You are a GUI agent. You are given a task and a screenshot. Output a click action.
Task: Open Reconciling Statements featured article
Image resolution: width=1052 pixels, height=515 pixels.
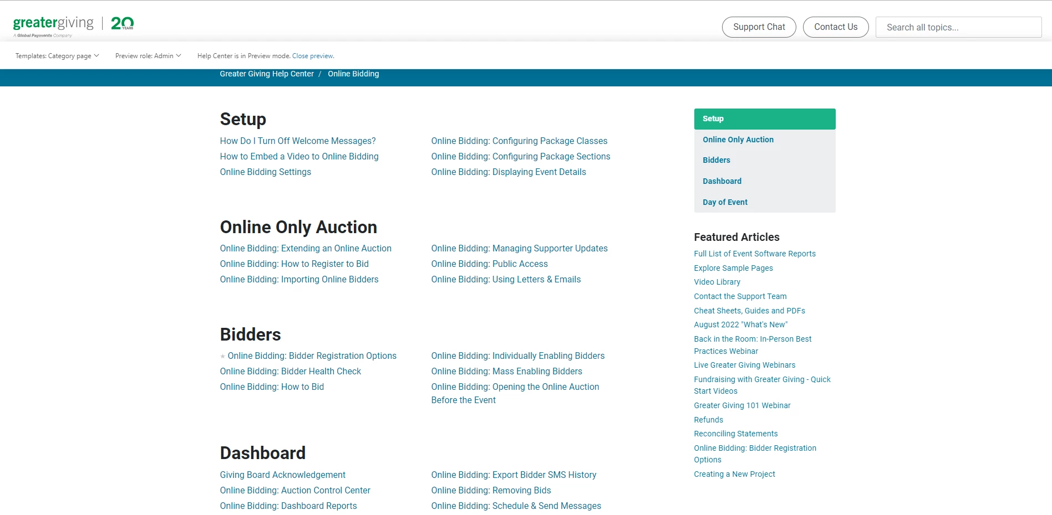pos(735,434)
